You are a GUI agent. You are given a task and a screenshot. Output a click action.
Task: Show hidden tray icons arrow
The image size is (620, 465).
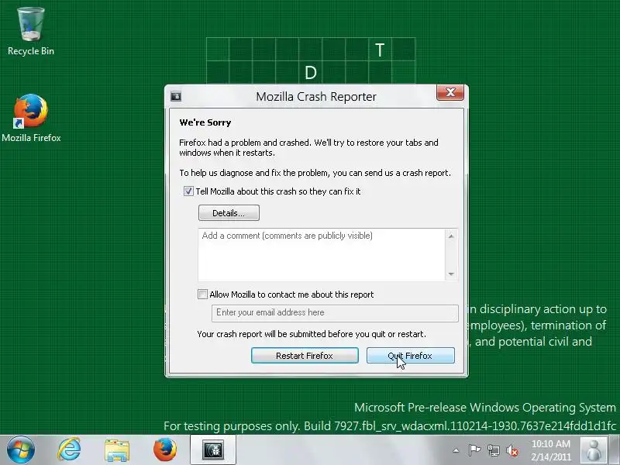(456, 450)
